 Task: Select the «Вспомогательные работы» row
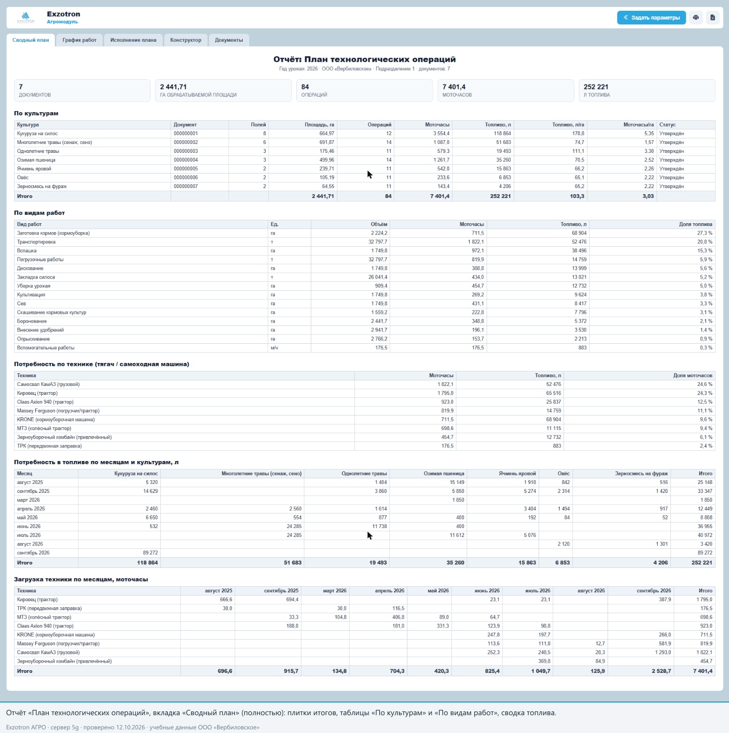[x=365, y=348]
